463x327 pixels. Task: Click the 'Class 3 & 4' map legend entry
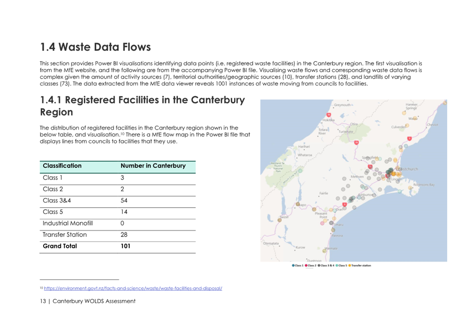click(x=326, y=266)
